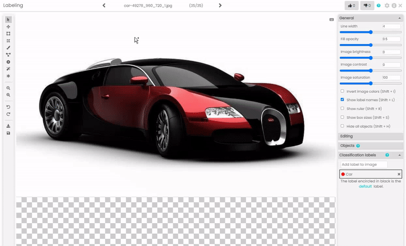Screen dimensions: 406x246
Task: Undo the last action
Action: point(8,107)
